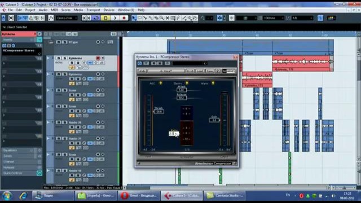Click the Ratio value box in RCompressor

coord(174,134)
